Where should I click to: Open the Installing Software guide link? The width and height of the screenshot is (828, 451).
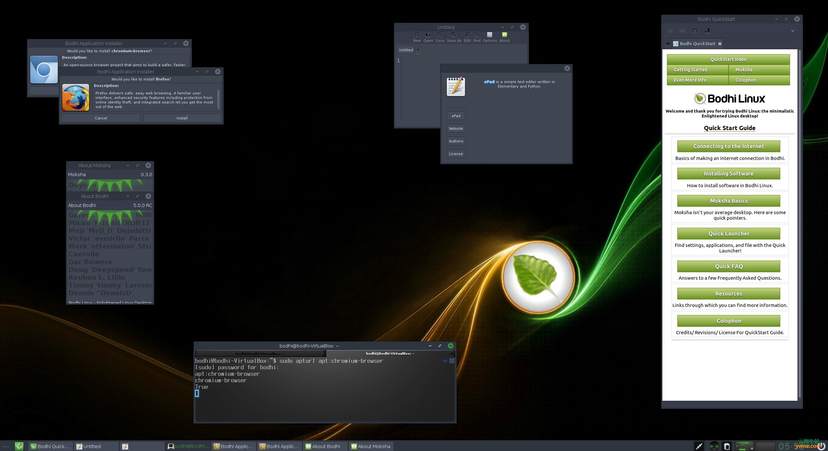coord(729,173)
